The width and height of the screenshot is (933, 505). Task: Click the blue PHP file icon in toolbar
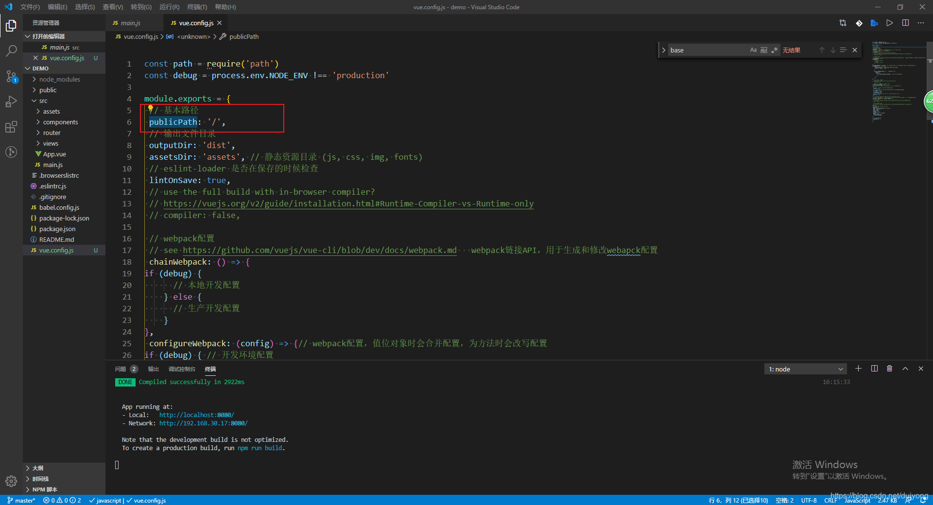[874, 23]
